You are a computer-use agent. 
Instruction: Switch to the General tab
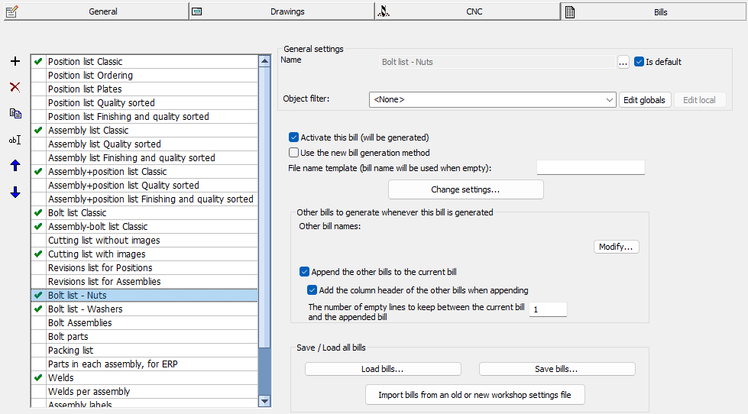(x=96, y=11)
